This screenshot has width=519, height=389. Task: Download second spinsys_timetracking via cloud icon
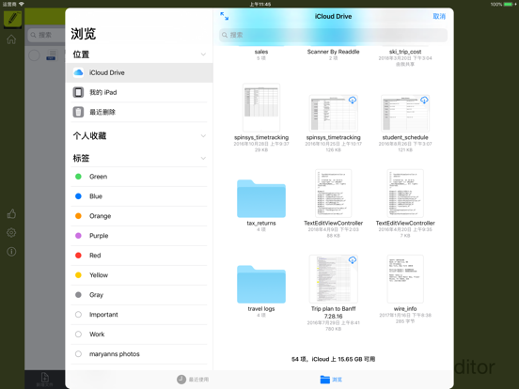(x=353, y=100)
